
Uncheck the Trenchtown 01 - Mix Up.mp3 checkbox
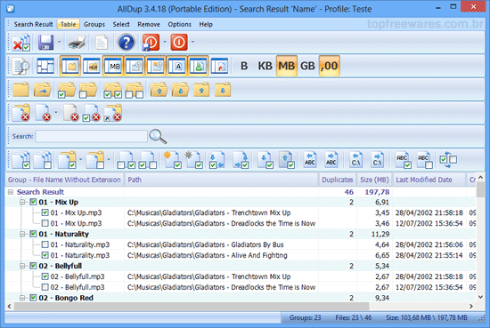coord(45,212)
